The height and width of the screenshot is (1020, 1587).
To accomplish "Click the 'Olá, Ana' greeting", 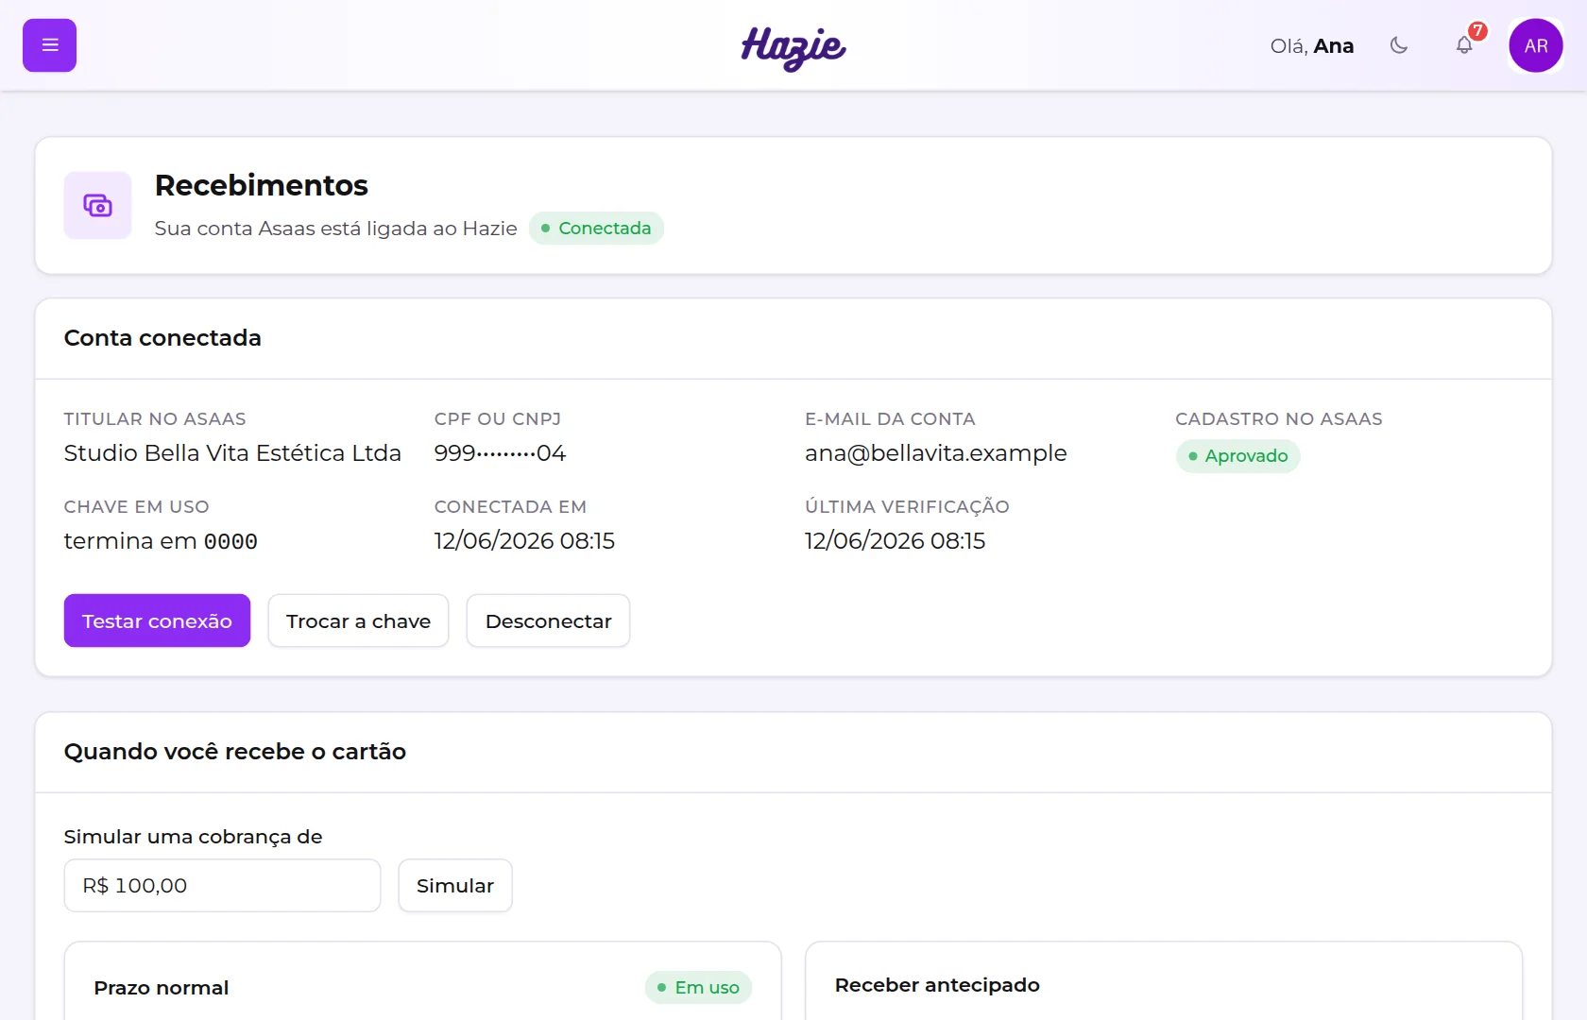I will (1312, 45).
